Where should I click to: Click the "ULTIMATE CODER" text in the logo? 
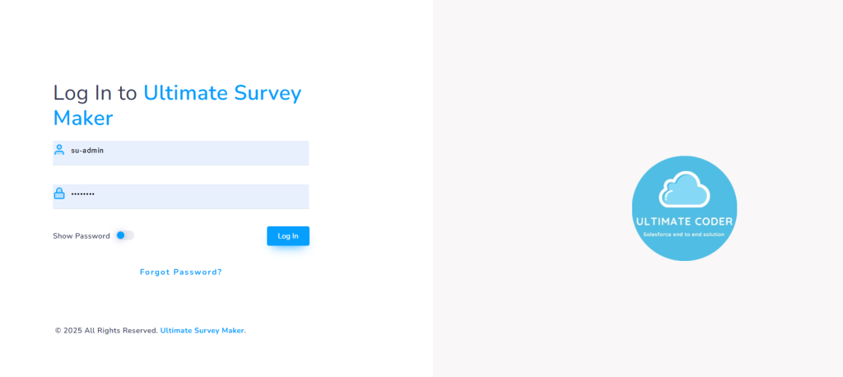point(684,221)
